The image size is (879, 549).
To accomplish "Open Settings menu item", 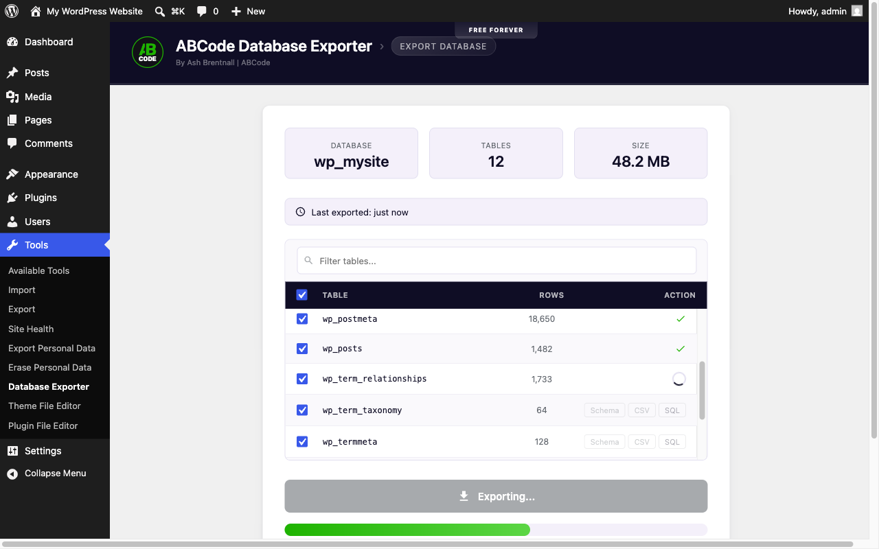I will point(55,451).
